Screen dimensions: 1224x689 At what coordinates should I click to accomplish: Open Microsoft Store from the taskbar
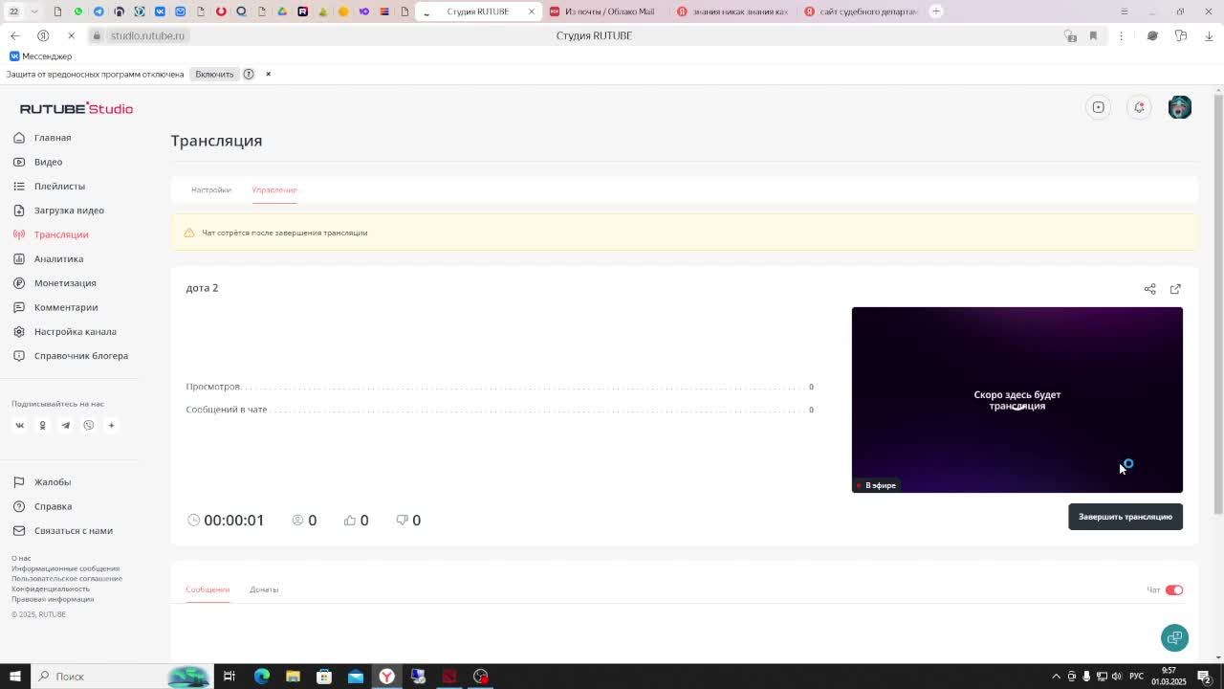tap(324, 677)
